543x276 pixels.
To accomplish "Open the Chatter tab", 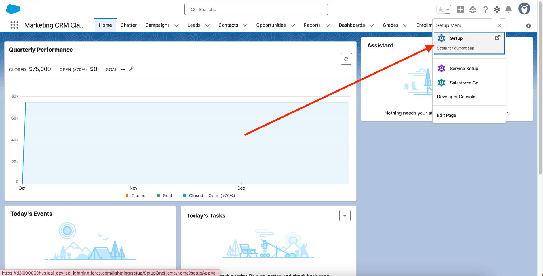I will tap(128, 25).
